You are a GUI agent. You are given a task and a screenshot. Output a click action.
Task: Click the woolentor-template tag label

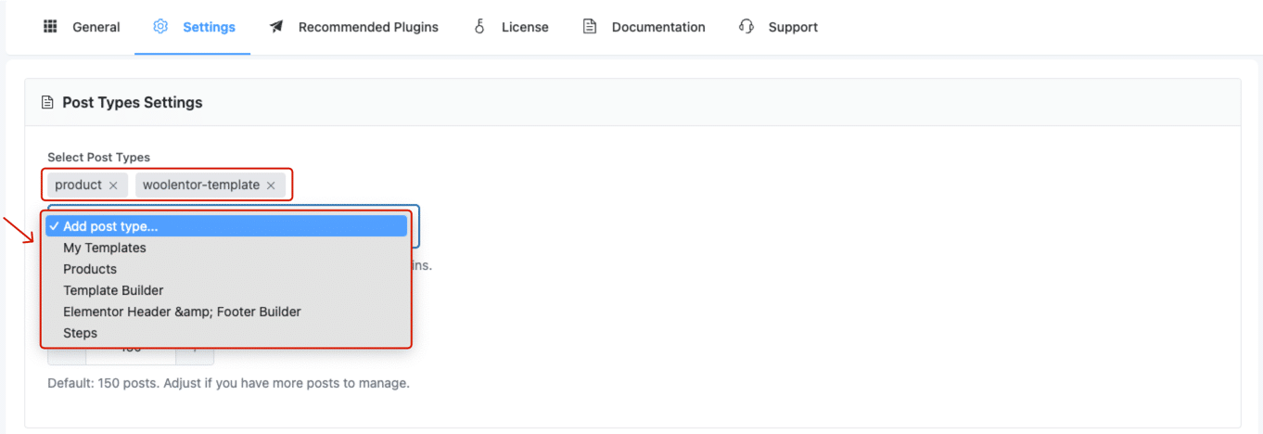tap(200, 185)
